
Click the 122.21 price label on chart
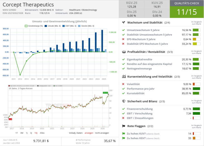[x=105, y=93]
